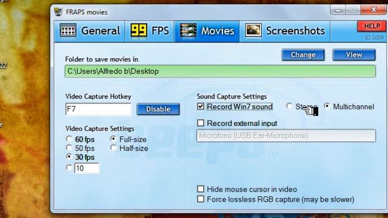Select Multichannel sound option
Screen dimensions: 388x218
pos(327,106)
